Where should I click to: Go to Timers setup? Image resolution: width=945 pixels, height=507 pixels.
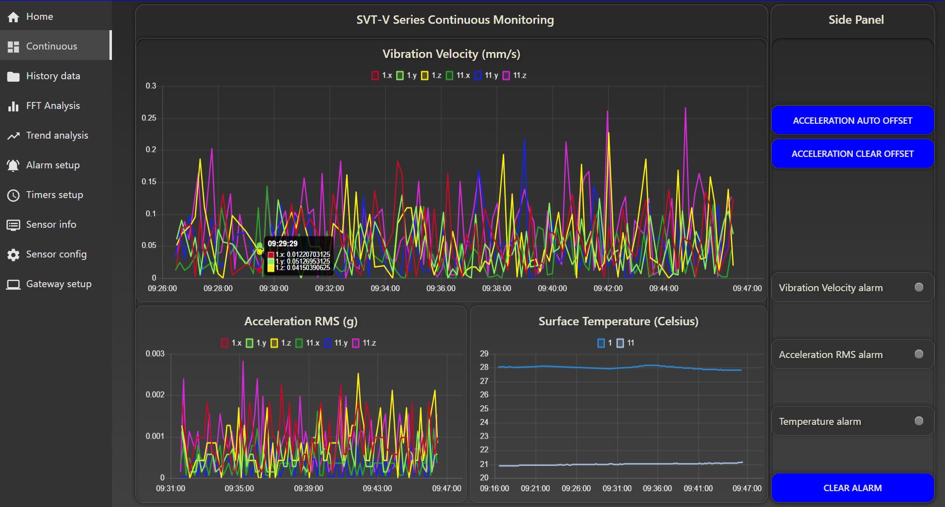coord(56,195)
